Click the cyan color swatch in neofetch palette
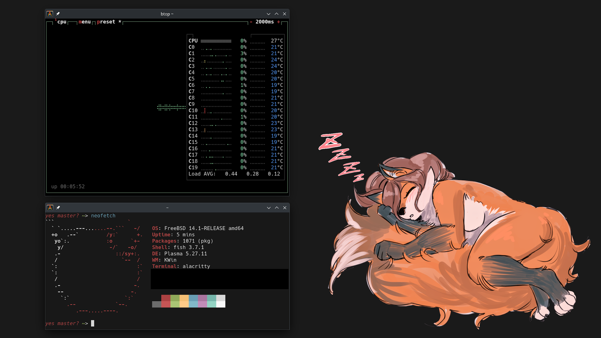This screenshot has height=338, width=601. (211, 301)
